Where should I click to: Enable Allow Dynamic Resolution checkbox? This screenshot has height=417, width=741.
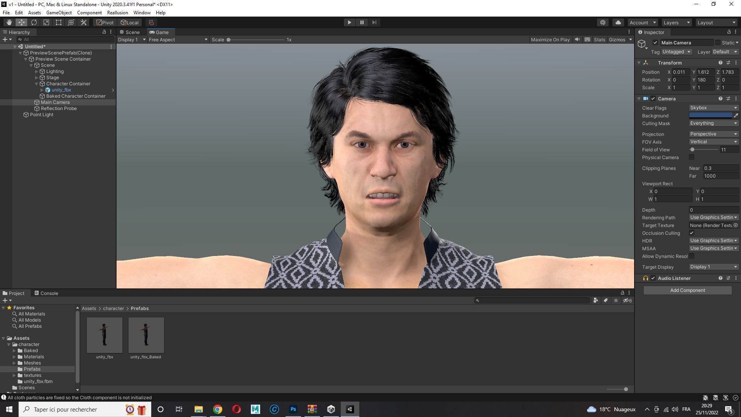pyautogui.click(x=692, y=256)
